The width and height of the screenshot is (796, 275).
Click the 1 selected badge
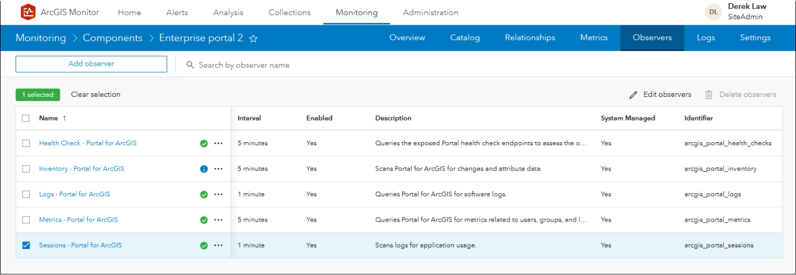click(x=38, y=94)
